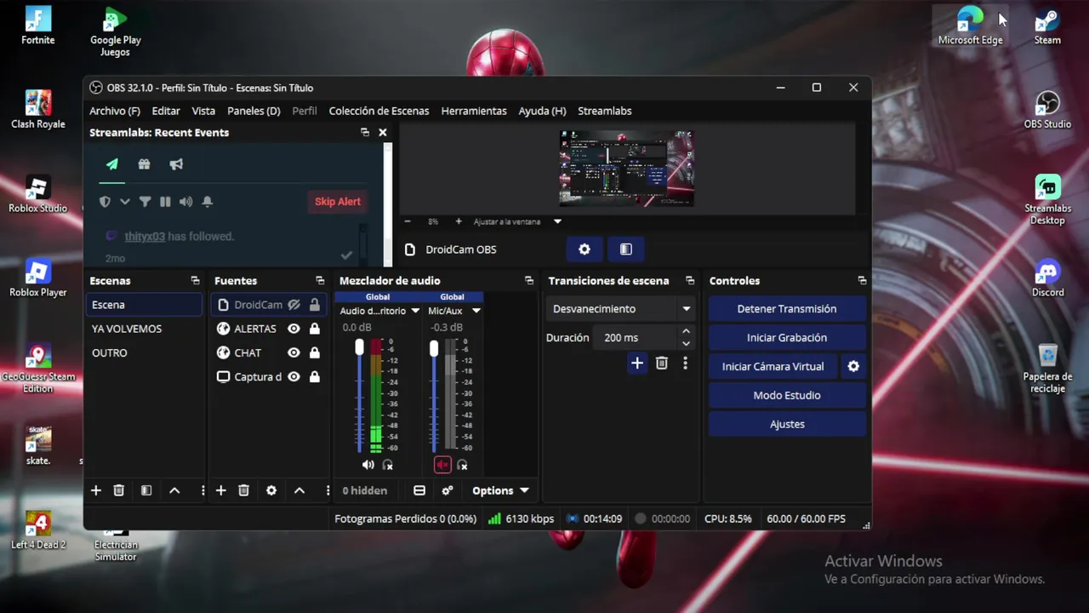Mute Streamlabs alert sounds speaker icon

(x=185, y=202)
